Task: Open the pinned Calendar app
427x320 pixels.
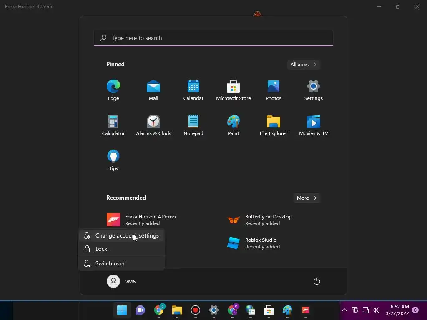Action: click(193, 90)
